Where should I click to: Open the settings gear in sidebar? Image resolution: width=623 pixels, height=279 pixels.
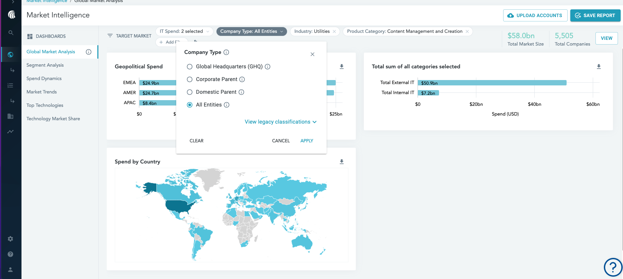tap(10, 239)
